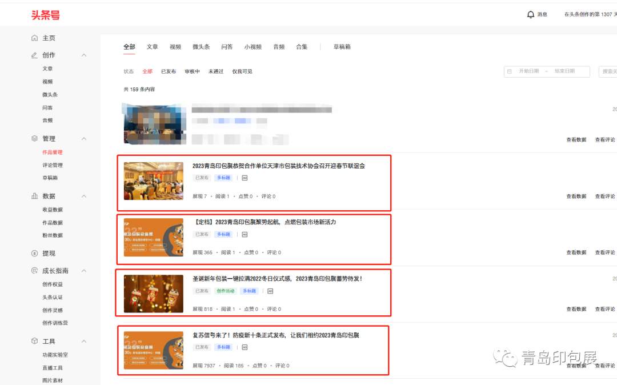Click the 数据 bar chart icon

35,196
